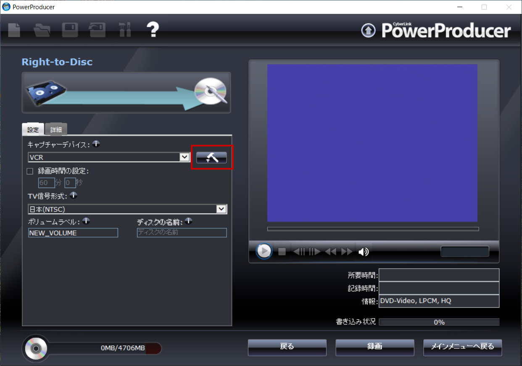Click the Right-to-Disc heading
The height and width of the screenshot is (366, 522).
[57, 62]
